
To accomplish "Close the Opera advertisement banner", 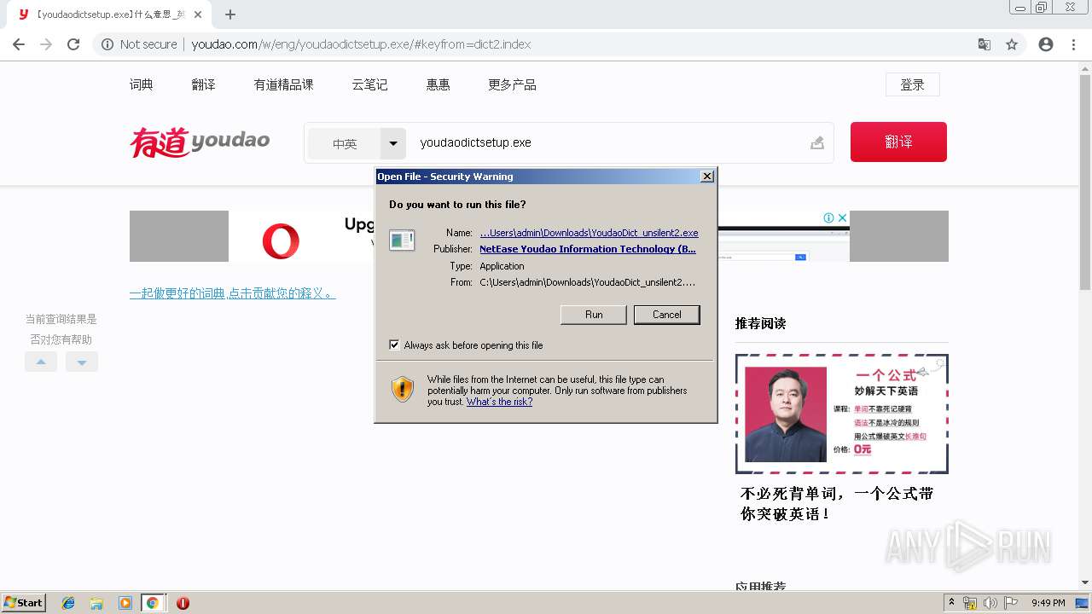I will point(842,217).
